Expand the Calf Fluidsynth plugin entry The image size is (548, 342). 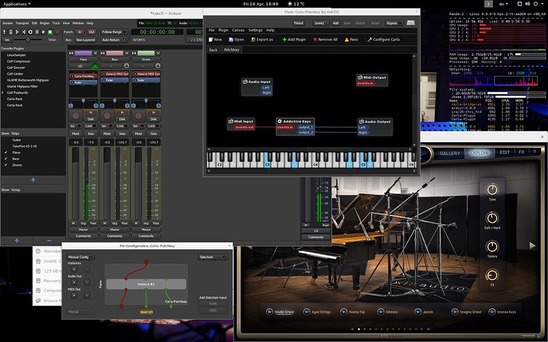click(x=3, y=92)
